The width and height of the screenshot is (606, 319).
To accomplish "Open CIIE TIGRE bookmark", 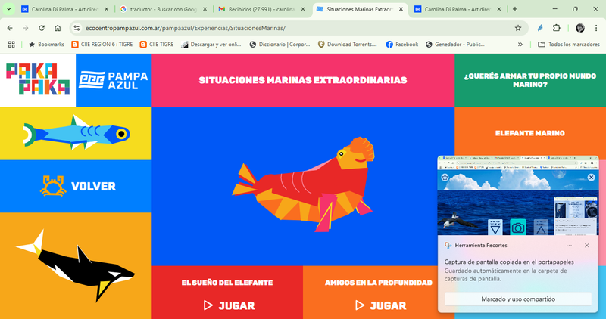I will tap(157, 45).
